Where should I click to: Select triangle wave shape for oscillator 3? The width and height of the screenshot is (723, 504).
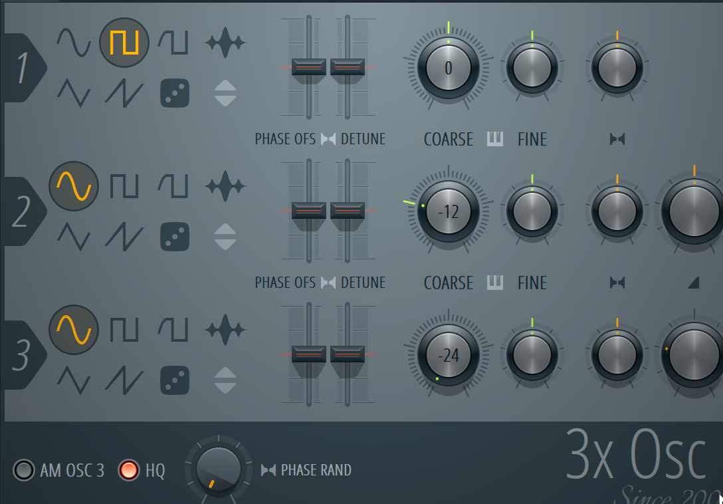pos(74,380)
